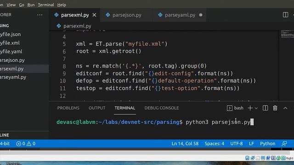Create a new terminal with plus

[250, 108]
